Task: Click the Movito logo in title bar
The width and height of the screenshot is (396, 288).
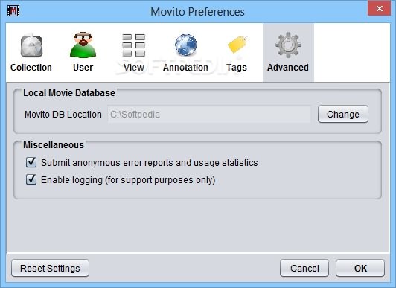Action: 13,11
